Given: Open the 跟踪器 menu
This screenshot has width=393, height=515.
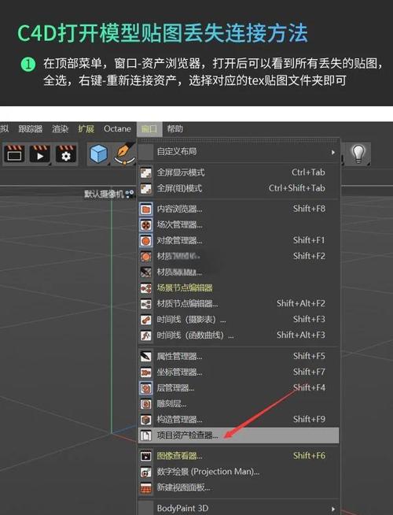Looking at the screenshot, I should point(30,129).
